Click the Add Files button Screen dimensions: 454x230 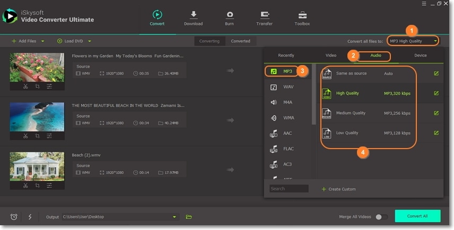[x=24, y=41]
